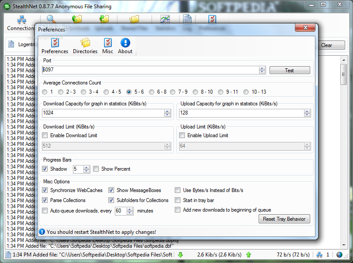Image resolution: width=353 pixels, height=263 pixels.
Task: Click the connections network icon in status bar
Action: [x=319, y=255]
